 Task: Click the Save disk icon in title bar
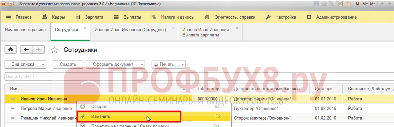[316, 4]
